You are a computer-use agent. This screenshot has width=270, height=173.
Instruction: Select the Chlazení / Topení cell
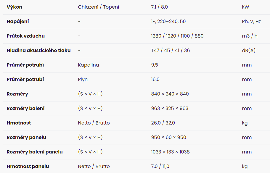[99, 7]
